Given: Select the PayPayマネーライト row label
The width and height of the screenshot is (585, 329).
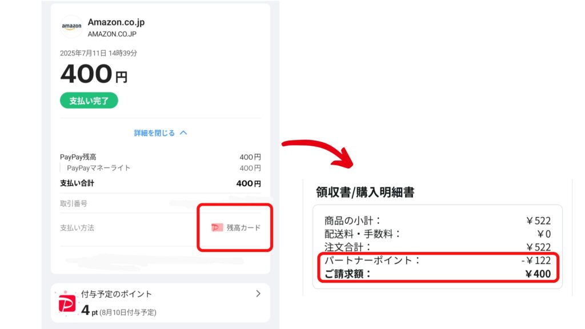Looking at the screenshot, I should point(98,168).
